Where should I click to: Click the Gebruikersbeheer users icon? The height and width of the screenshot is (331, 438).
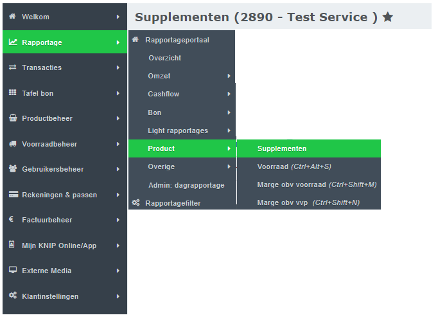point(13,169)
